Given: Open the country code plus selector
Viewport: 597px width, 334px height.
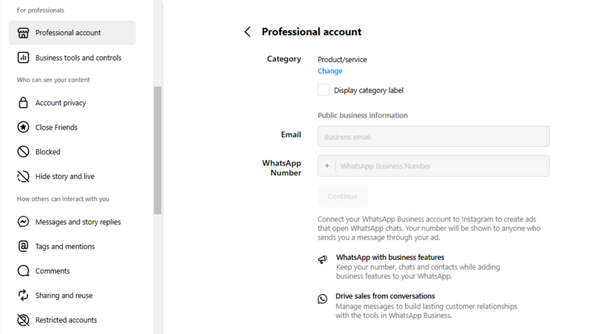Looking at the screenshot, I should click(x=326, y=166).
